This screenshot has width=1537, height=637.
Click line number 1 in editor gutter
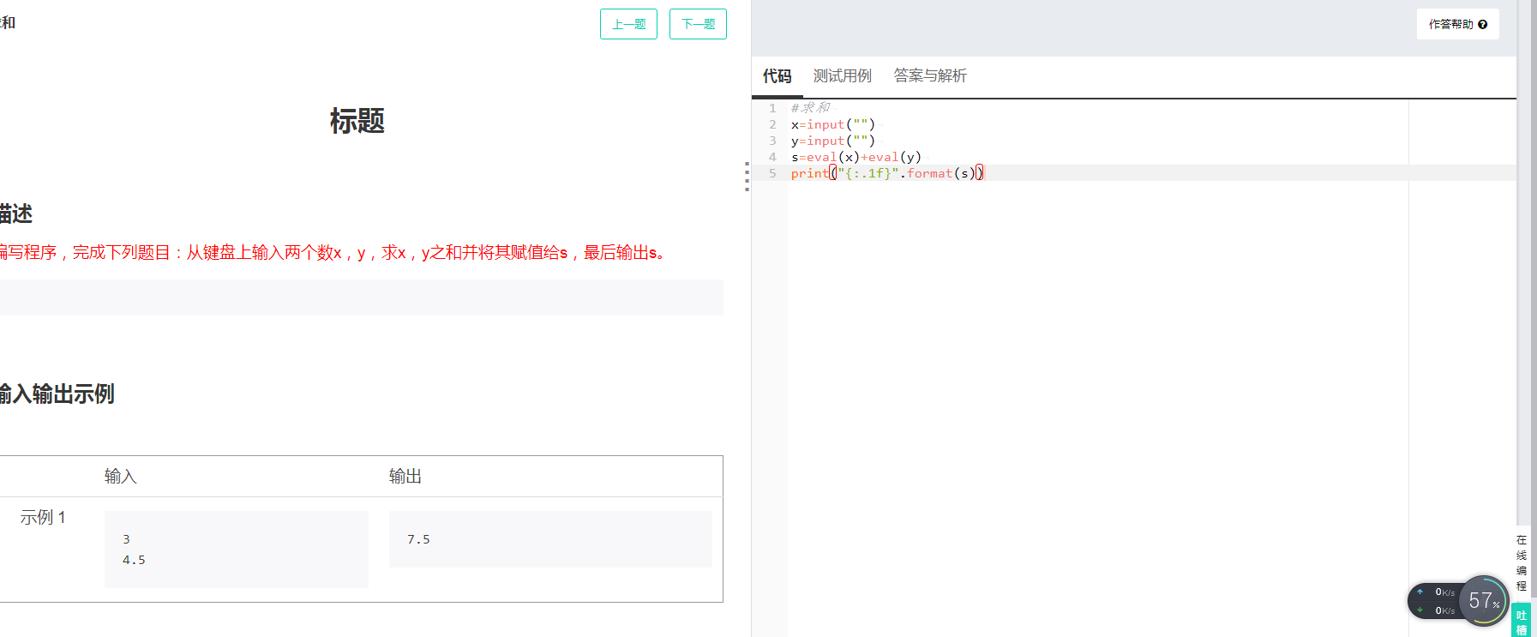(772, 108)
